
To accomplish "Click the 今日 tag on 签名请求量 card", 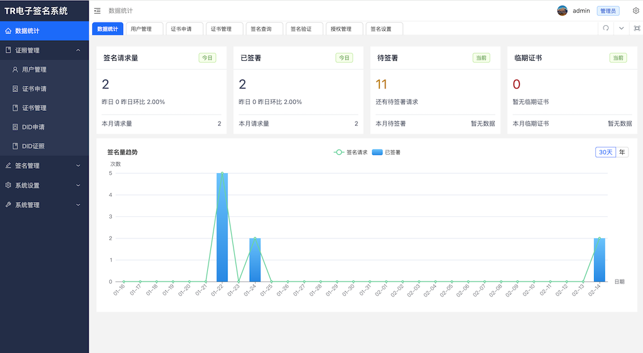I will (x=207, y=58).
